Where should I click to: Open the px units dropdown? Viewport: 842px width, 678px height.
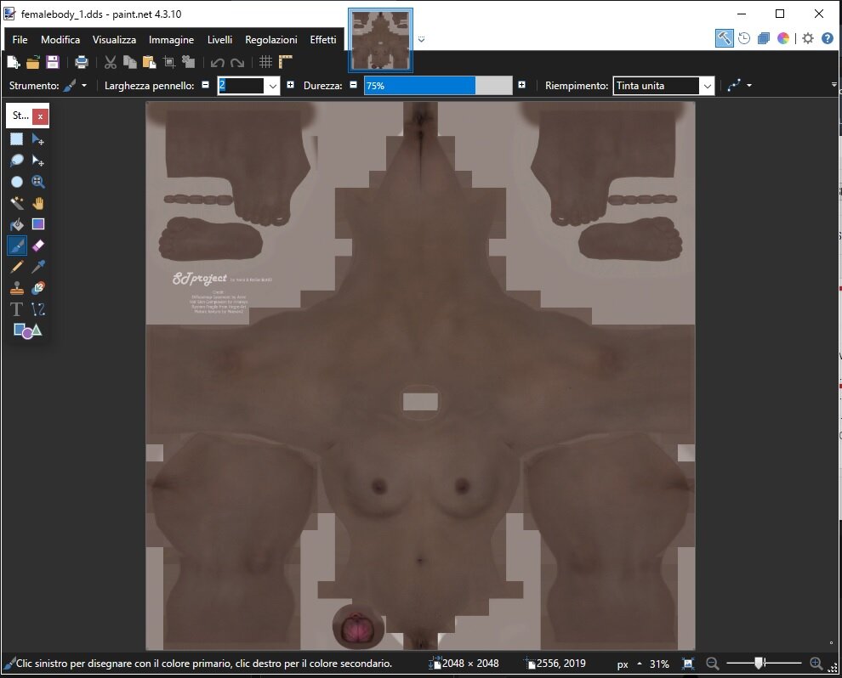click(629, 664)
